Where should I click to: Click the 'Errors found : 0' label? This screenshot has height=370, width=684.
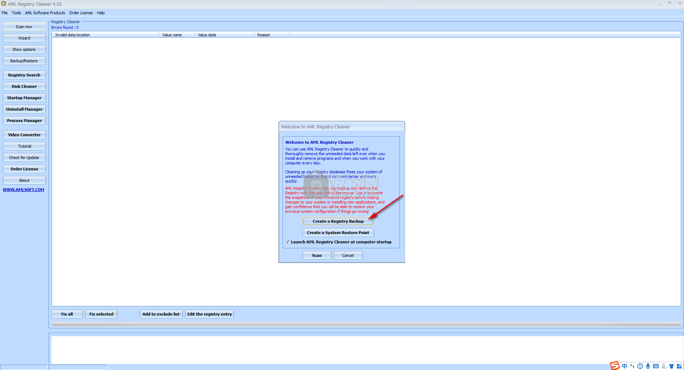point(65,27)
